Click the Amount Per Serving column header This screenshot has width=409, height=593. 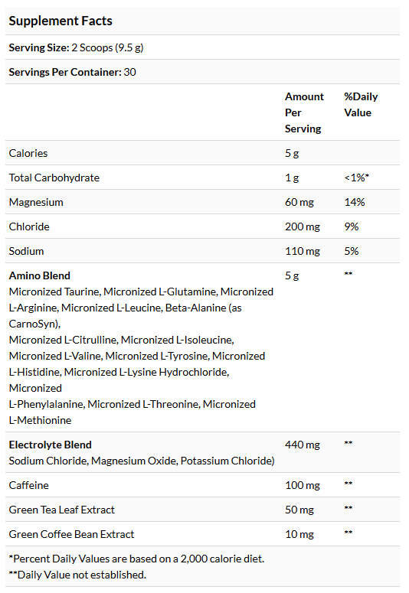304,112
